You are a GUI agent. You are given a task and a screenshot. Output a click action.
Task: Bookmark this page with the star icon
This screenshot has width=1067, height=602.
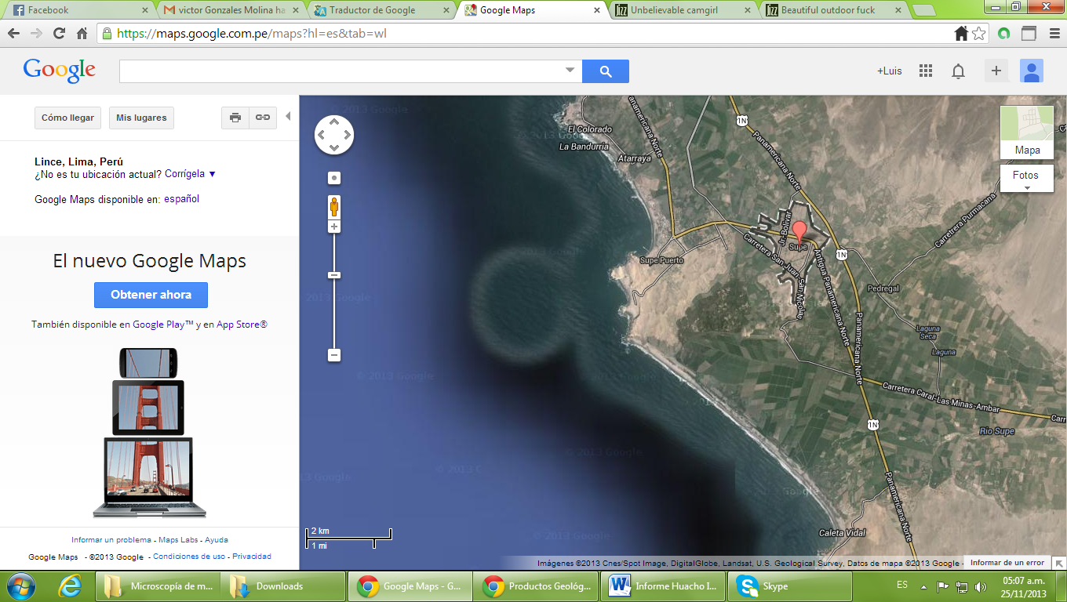coord(979,34)
